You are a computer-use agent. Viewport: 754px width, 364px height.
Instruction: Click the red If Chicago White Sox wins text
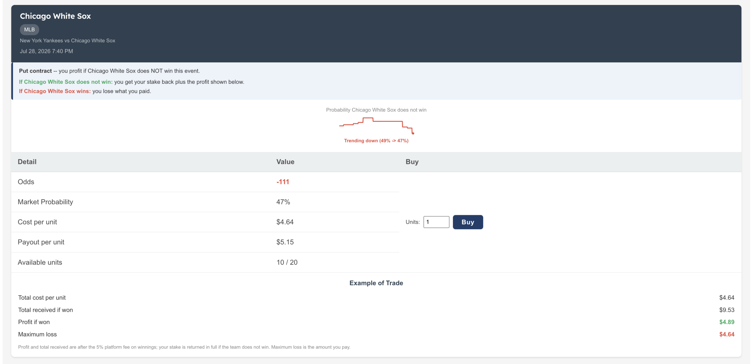tap(55, 91)
